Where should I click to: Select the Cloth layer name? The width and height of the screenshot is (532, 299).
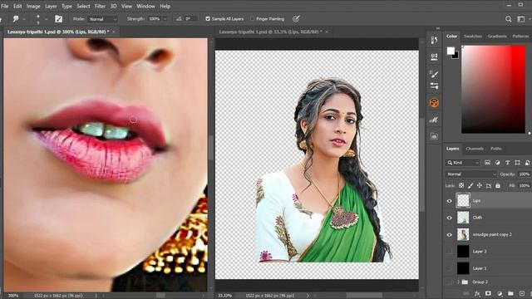pos(477,218)
